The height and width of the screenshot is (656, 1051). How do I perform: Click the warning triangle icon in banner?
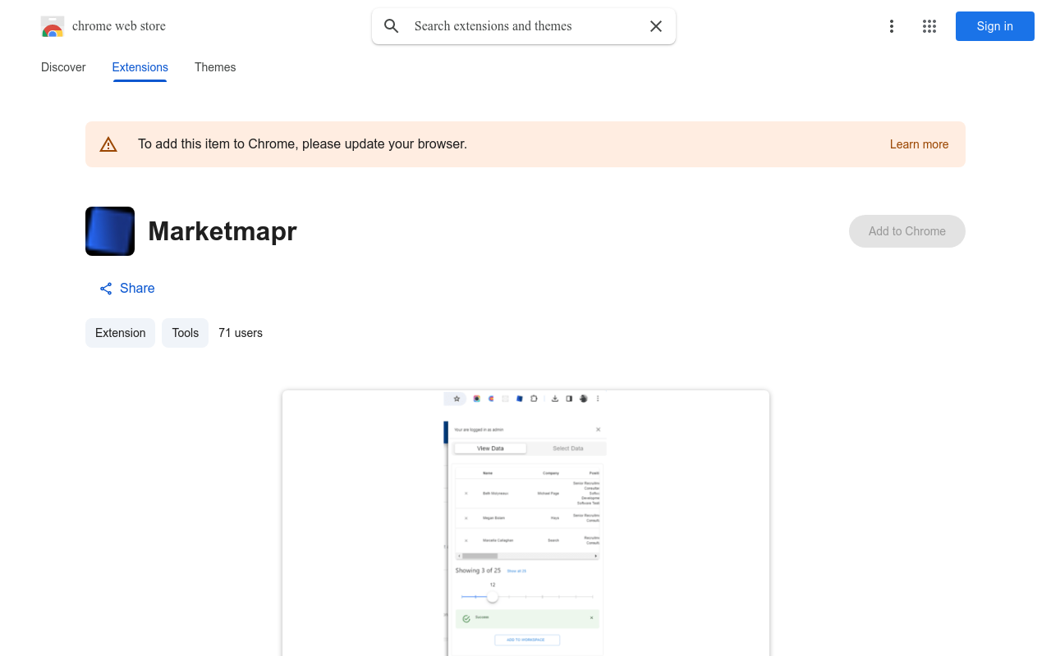(108, 144)
